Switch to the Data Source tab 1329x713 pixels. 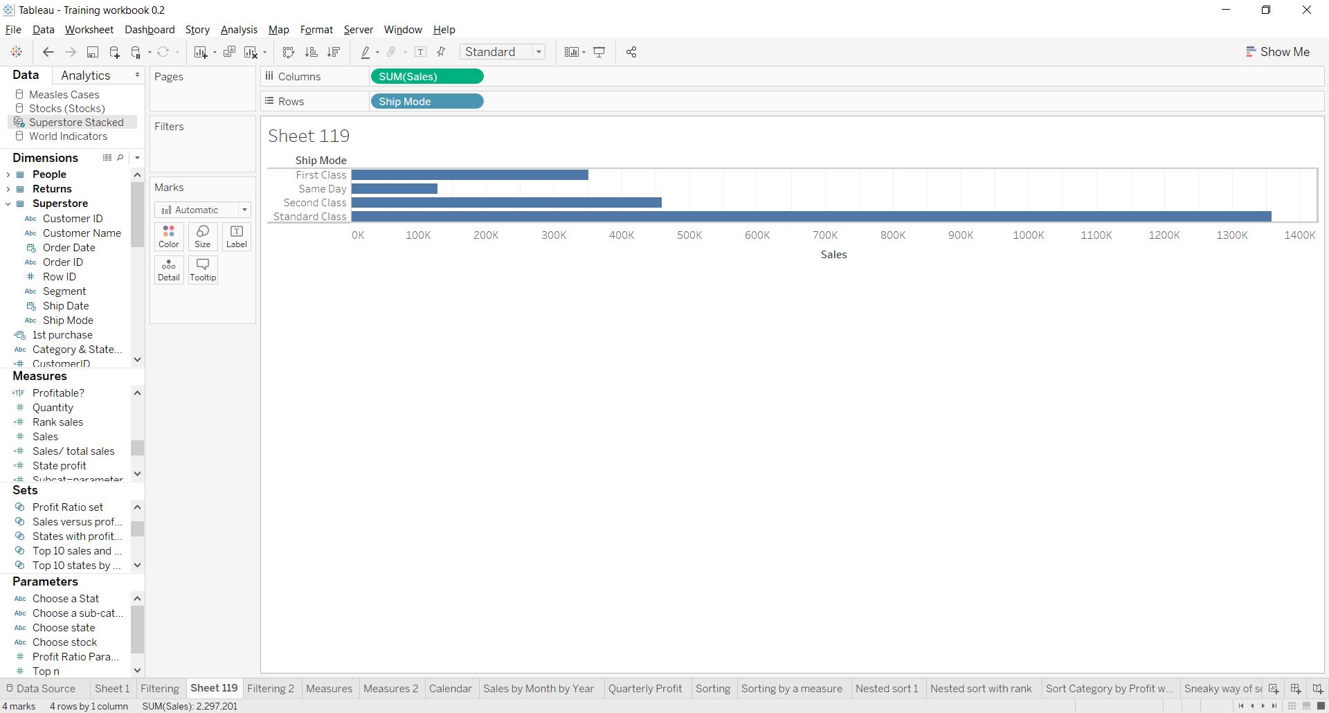click(44, 688)
